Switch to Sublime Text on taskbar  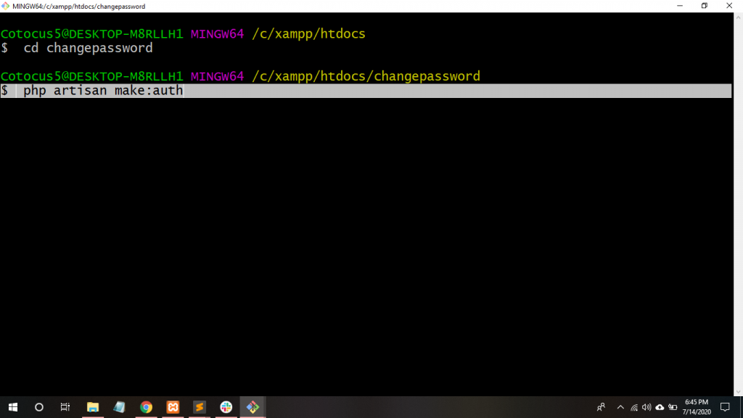tap(199, 407)
